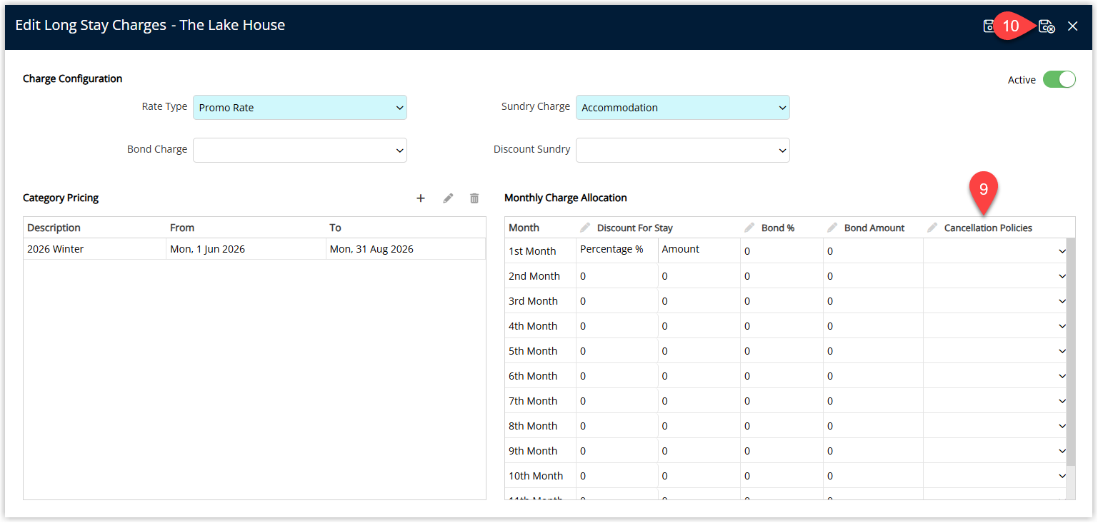Click the Mon, 31 Aug 2026 To cell
Screen dimensions: 1098x523
click(x=406, y=249)
